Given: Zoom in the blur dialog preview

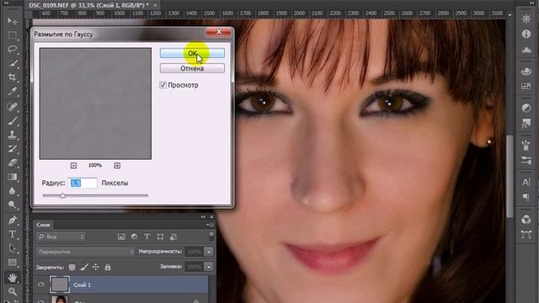Looking at the screenshot, I should coord(117,166).
